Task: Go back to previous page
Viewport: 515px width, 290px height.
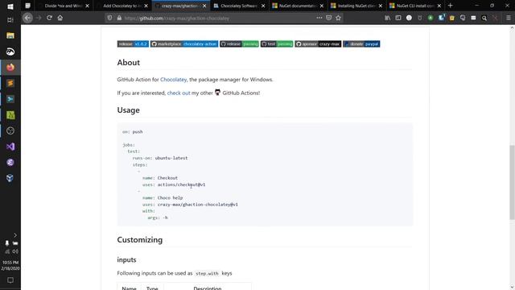Action: 27,18
